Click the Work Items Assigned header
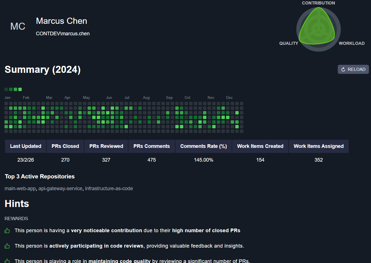The width and height of the screenshot is (371, 263). click(x=318, y=146)
